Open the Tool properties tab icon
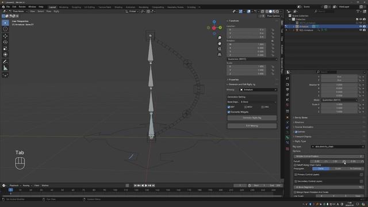Image resolution: width=368 pixels, height=207 pixels. pos(287,78)
